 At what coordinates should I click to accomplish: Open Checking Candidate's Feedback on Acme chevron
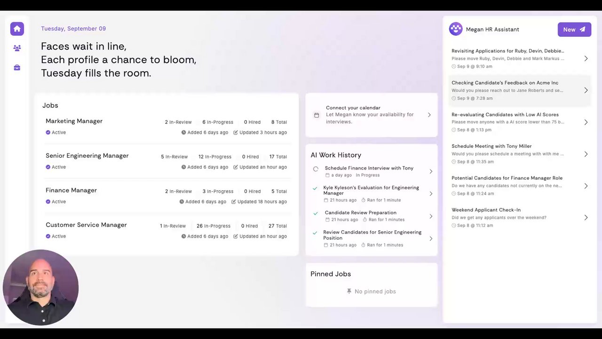[x=586, y=90]
